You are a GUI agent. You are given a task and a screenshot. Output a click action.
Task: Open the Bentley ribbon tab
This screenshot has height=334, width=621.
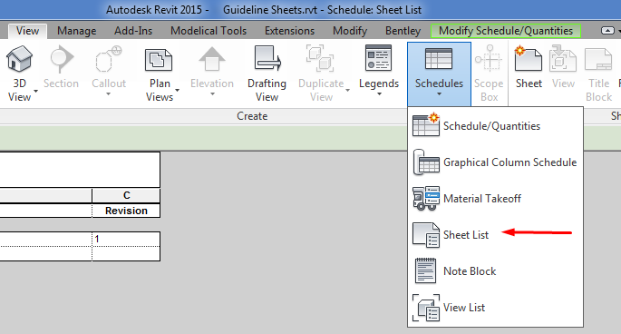403,31
